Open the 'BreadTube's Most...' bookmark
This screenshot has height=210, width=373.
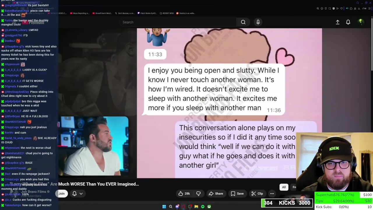(x=102, y=13)
